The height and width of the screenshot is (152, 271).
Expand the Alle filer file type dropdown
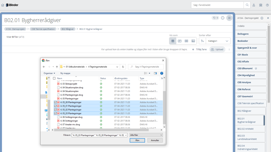tap(146, 135)
